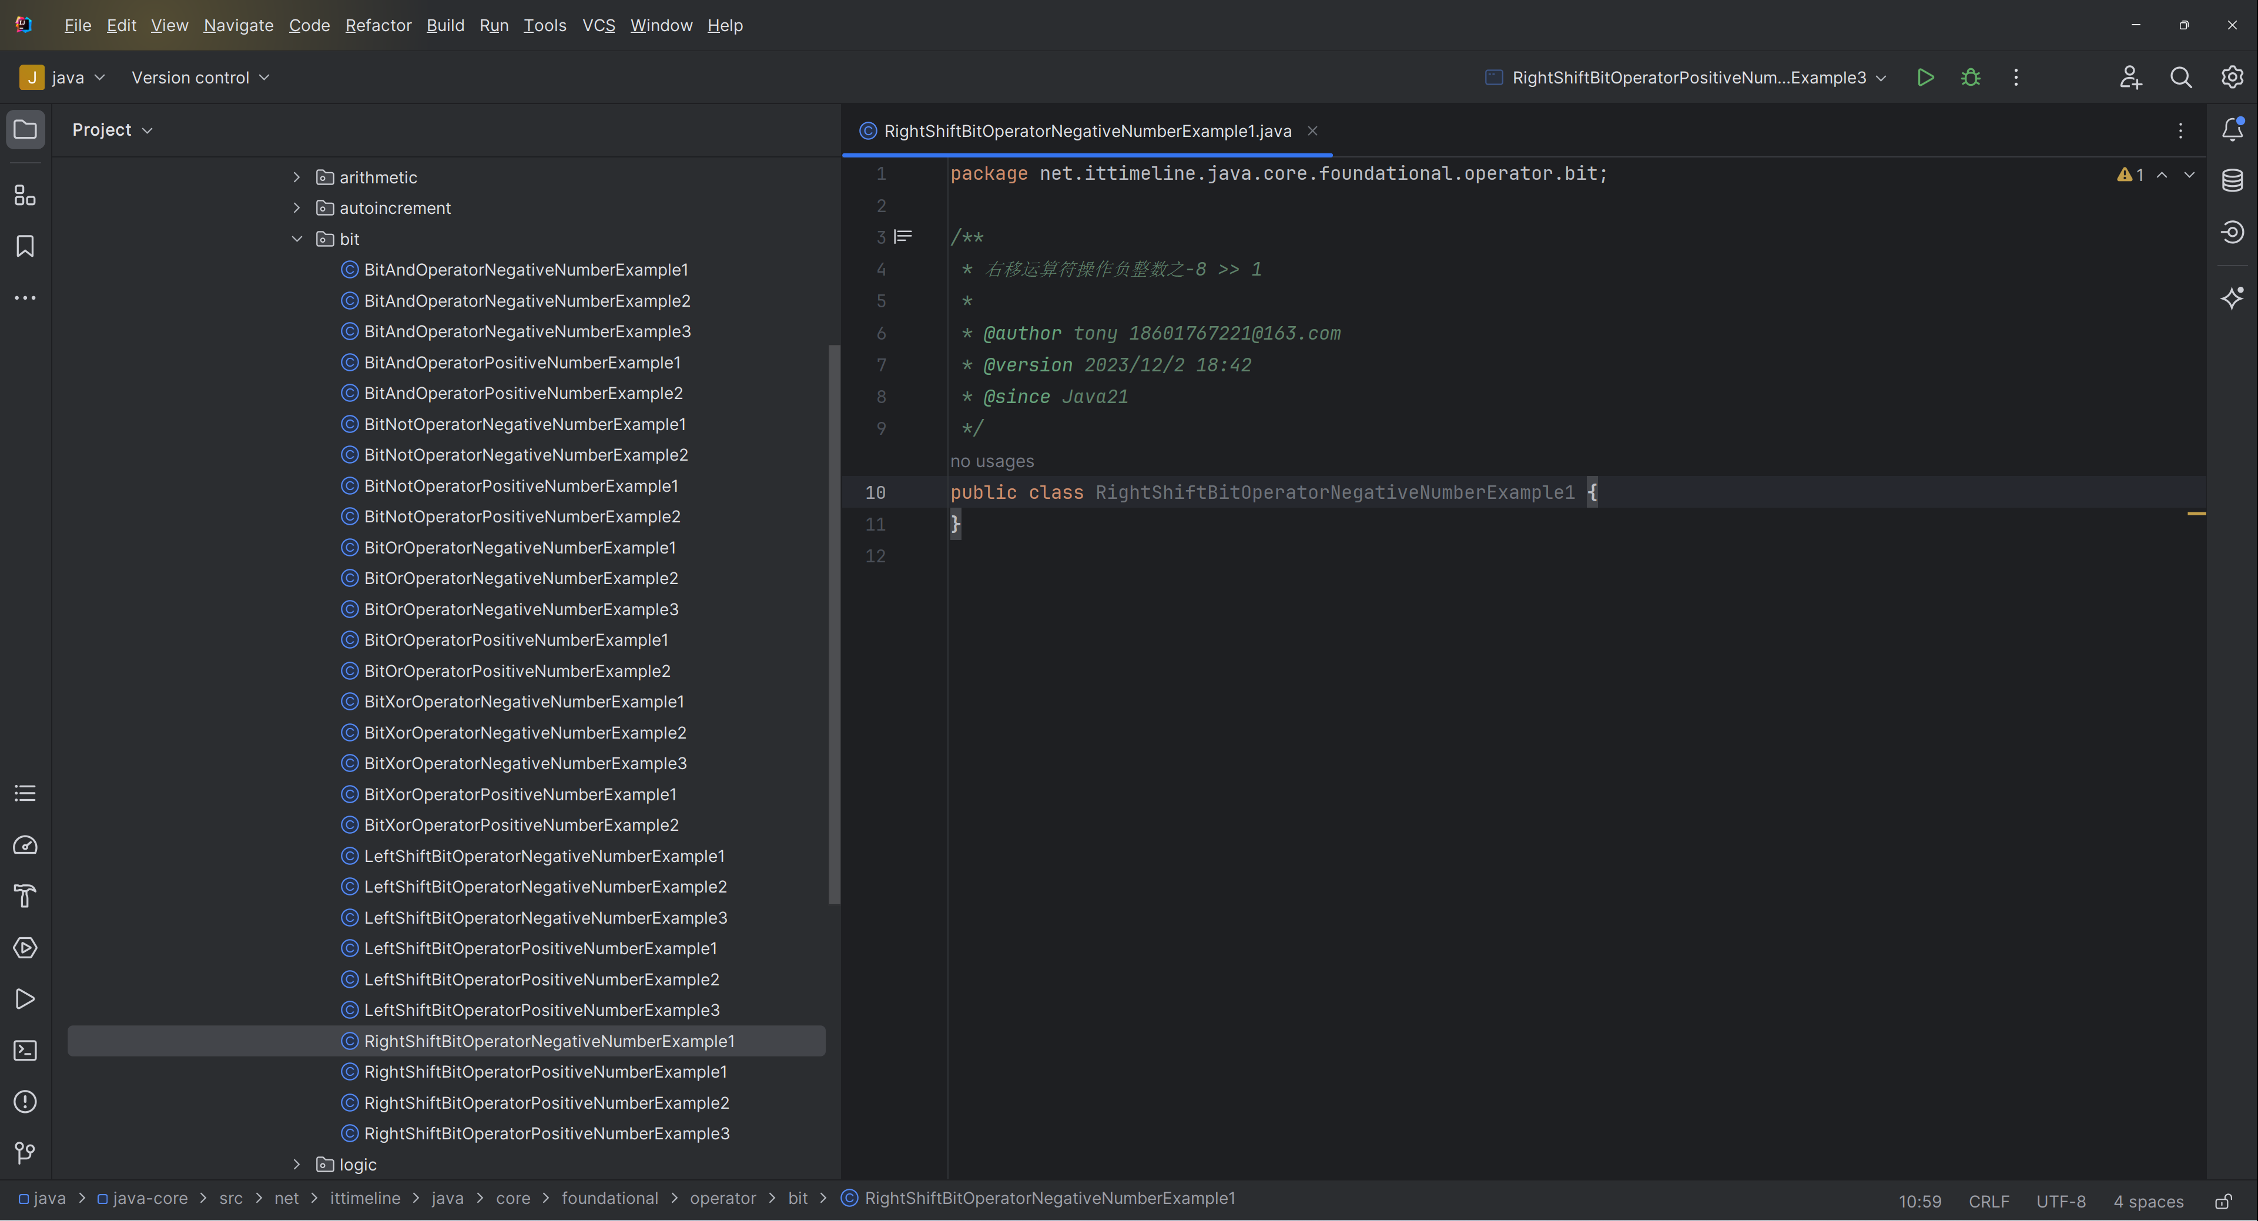Viewport: 2258px width, 1221px height.
Task: Open the TODO list tool window
Action: pyautogui.click(x=25, y=794)
